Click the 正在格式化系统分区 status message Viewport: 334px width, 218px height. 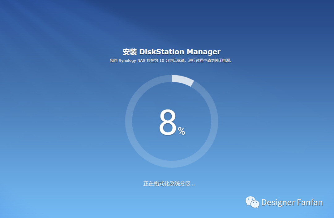click(169, 183)
